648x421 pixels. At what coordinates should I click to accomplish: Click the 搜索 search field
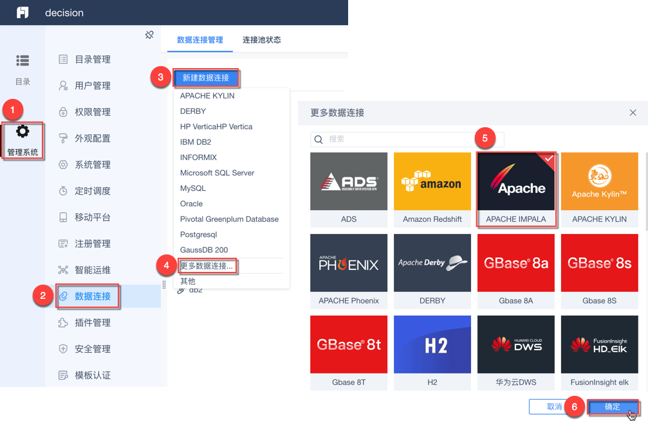click(x=407, y=139)
